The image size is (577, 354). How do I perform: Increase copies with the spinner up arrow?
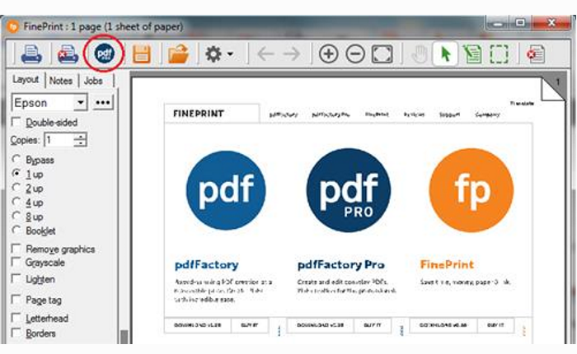80,137
